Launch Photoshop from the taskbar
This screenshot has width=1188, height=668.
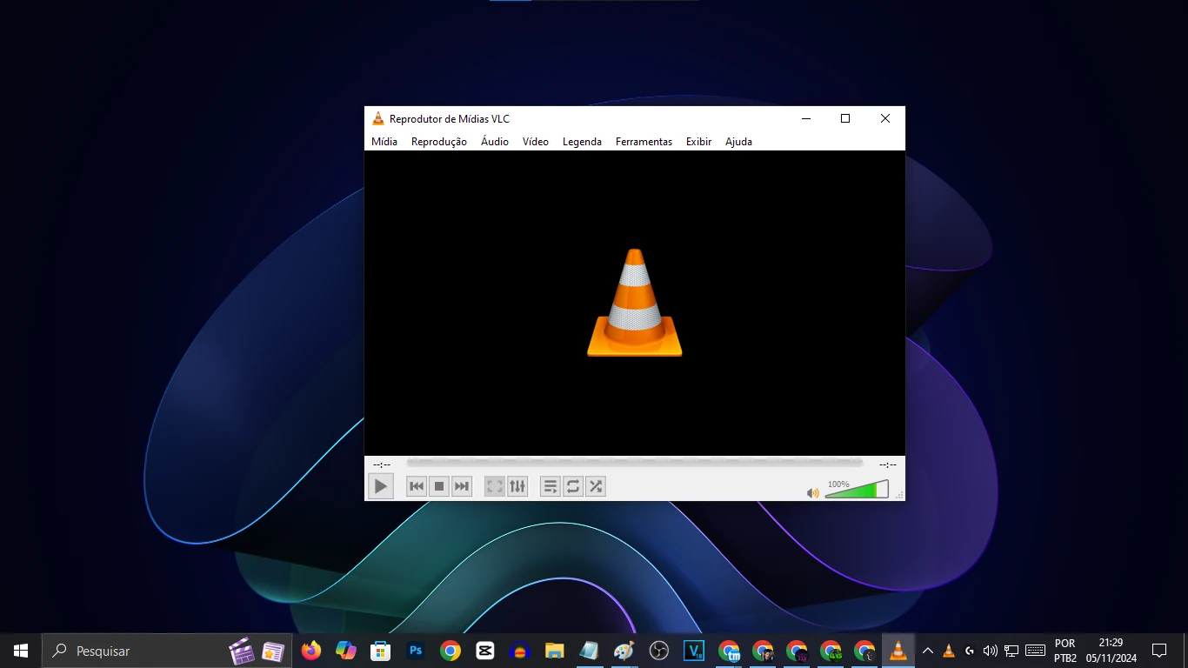tap(416, 650)
